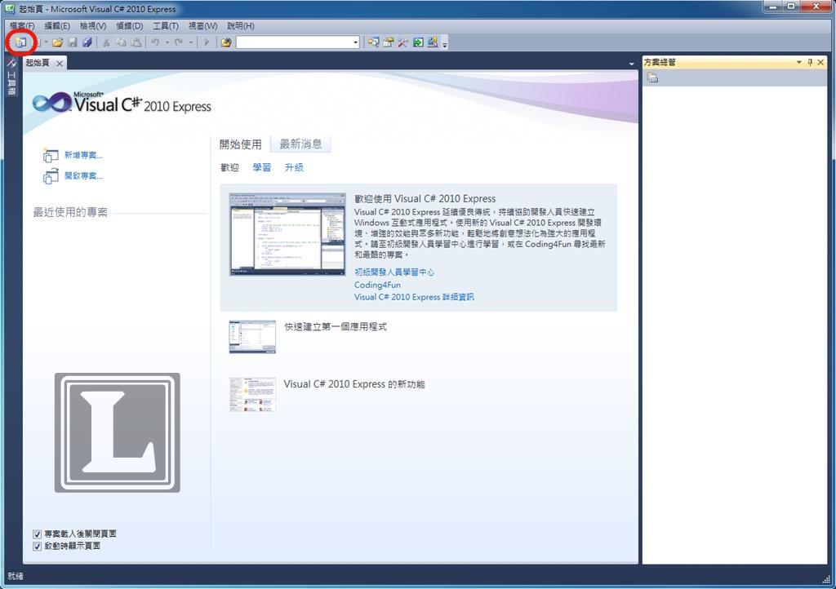Open the Coding4Fun link
836x589 pixels.
click(377, 285)
